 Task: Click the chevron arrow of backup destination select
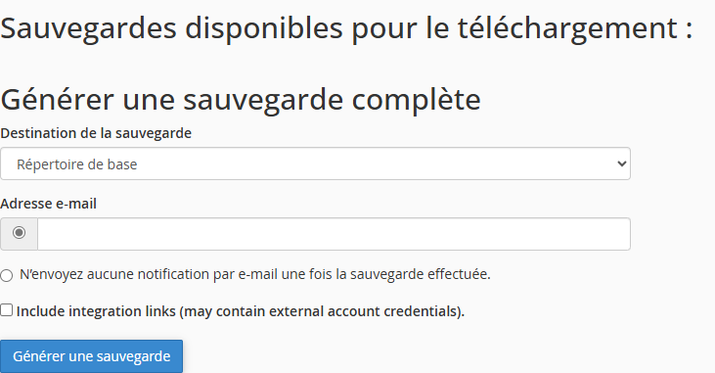click(x=621, y=163)
